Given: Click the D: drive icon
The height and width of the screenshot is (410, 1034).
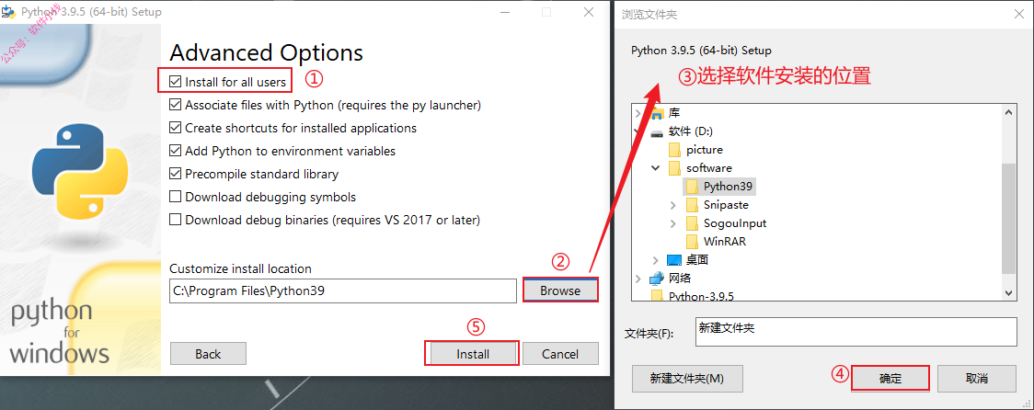Looking at the screenshot, I should tap(657, 131).
